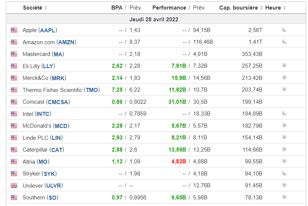The image size is (308, 206).
Task: Click the moon icon in Amazon.com's row
Action: [284, 42]
